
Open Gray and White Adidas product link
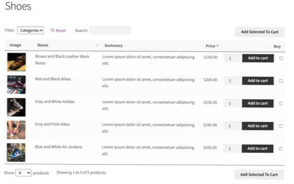pyautogui.click(x=54, y=101)
